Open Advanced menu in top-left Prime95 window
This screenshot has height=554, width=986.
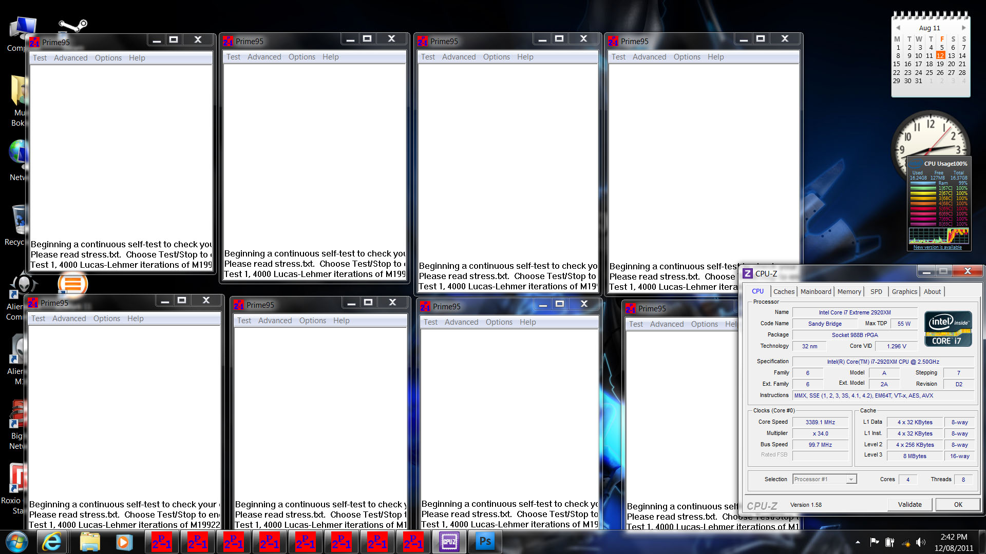[x=70, y=58]
